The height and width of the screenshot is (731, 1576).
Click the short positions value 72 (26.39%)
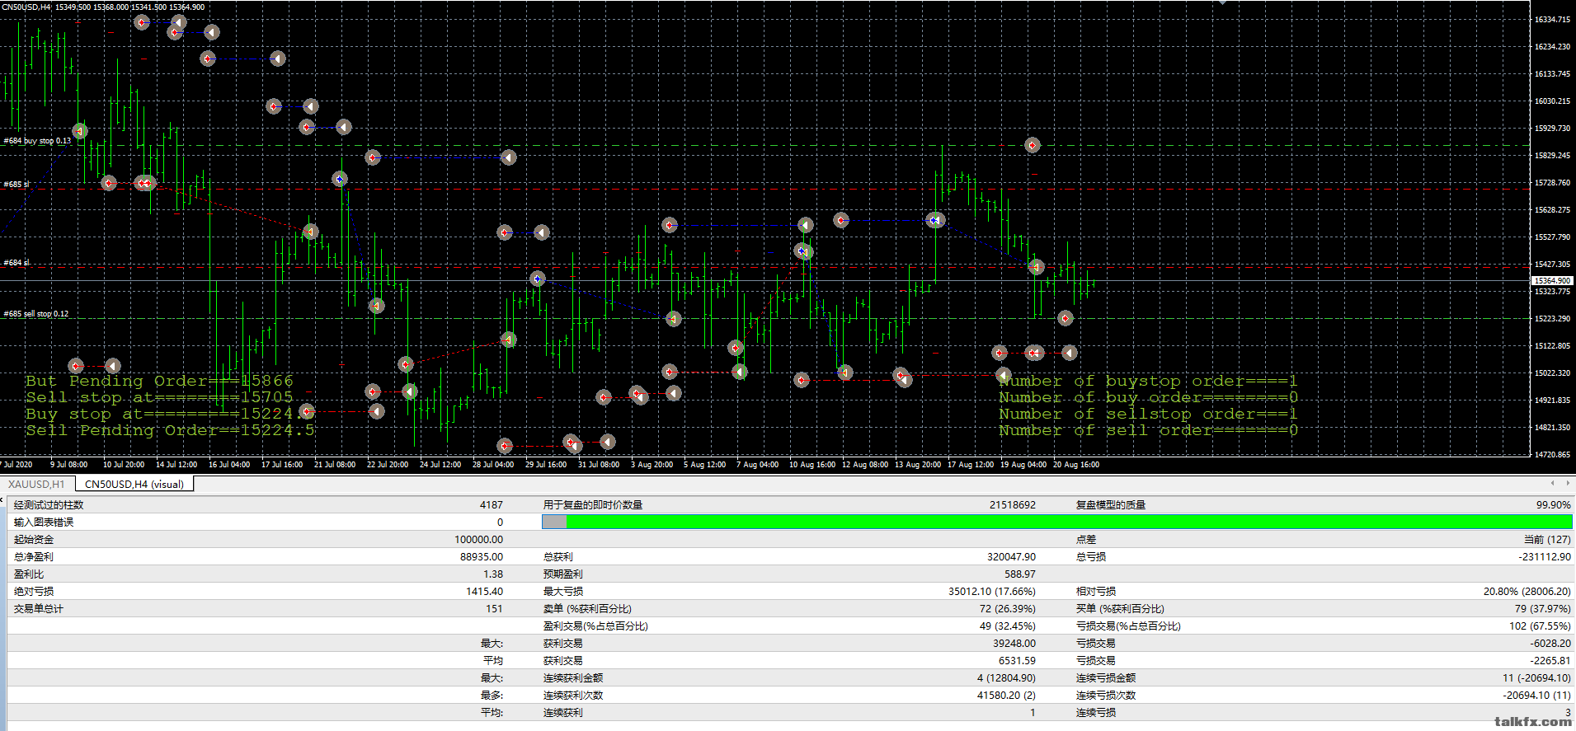tap(1008, 608)
